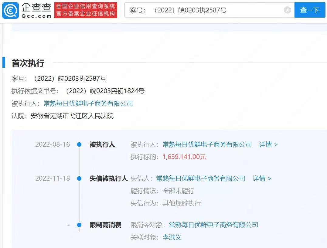Image resolution: width=327 pixels, height=248 pixels.
Task: Click the 失信被执行人 timeline label
Action: pyautogui.click(x=108, y=178)
